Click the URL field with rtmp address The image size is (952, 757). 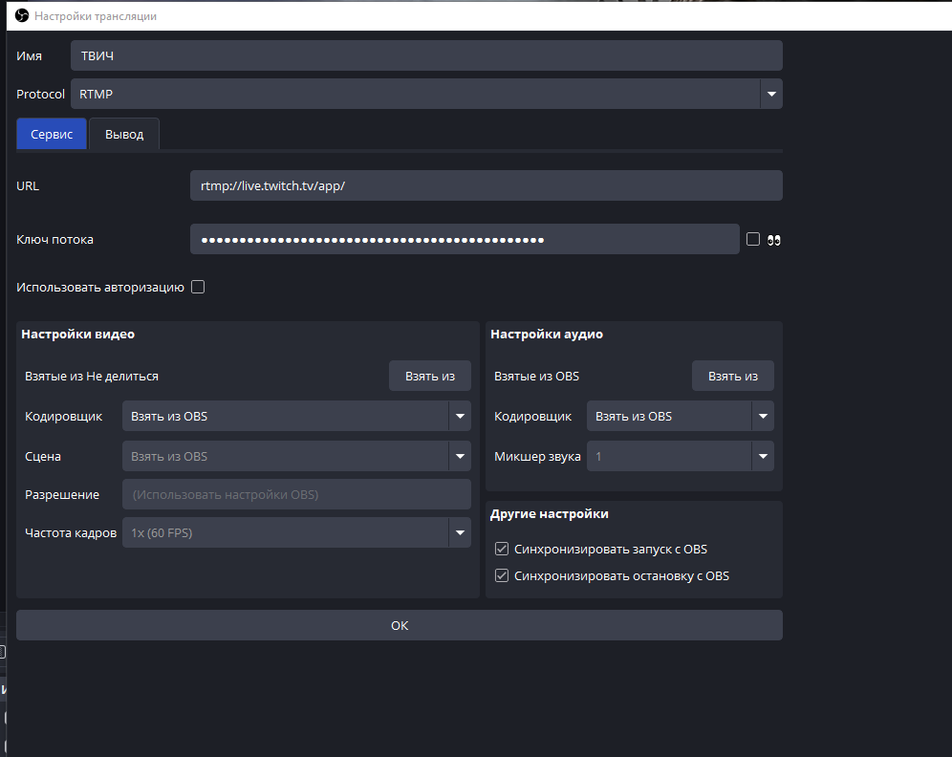(487, 185)
